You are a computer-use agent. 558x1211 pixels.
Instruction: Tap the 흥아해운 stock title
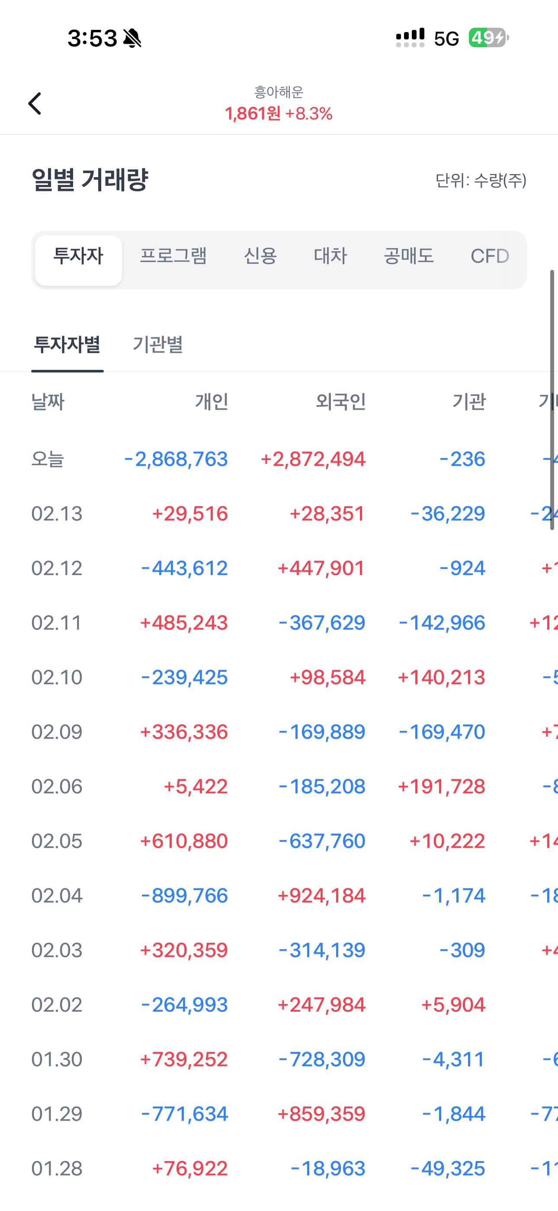279,92
